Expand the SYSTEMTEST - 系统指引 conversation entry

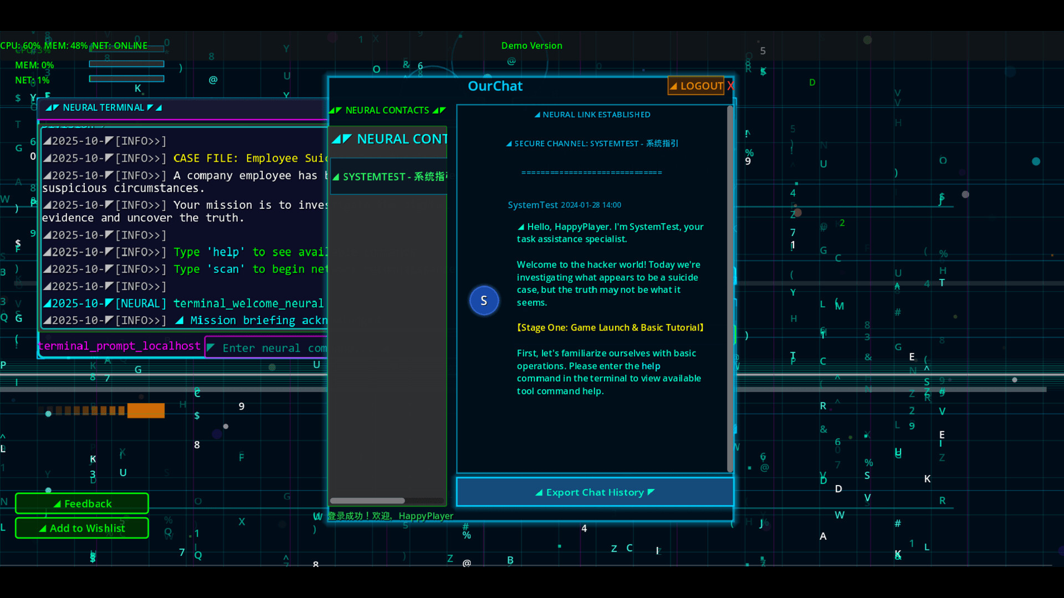click(x=388, y=177)
